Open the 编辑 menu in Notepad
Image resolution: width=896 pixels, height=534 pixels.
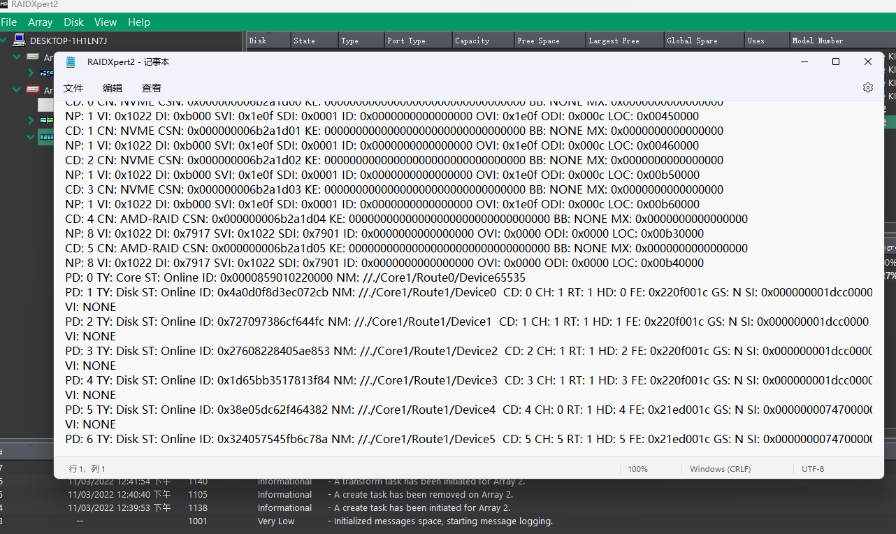(113, 88)
